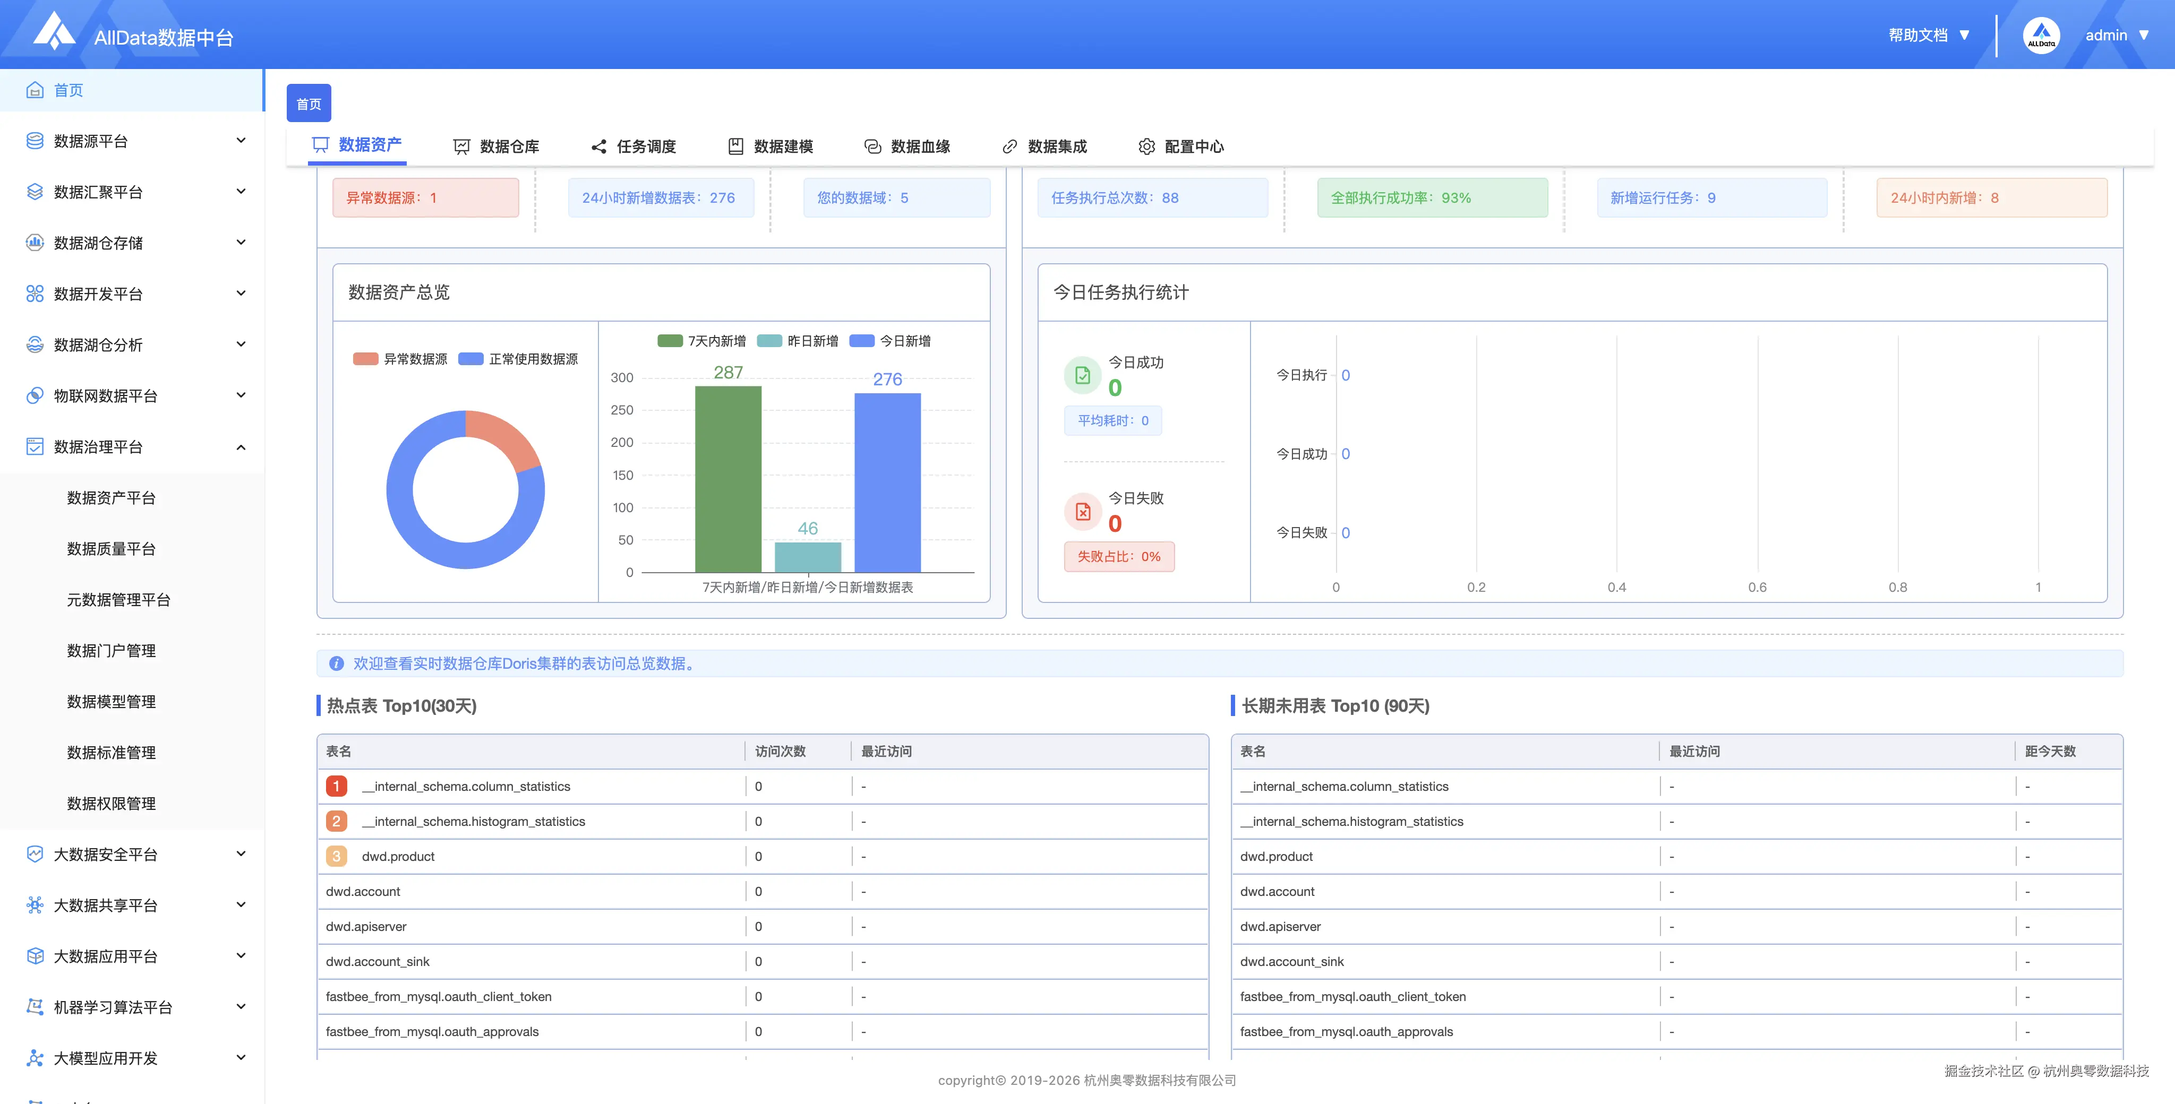
Task: Click the 配置中心 gear icon
Action: (x=1146, y=147)
